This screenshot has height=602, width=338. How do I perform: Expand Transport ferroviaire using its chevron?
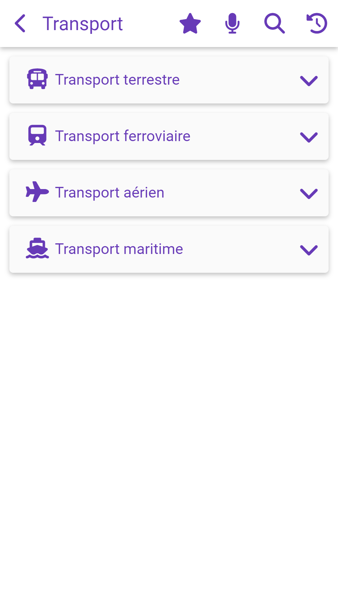(309, 137)
